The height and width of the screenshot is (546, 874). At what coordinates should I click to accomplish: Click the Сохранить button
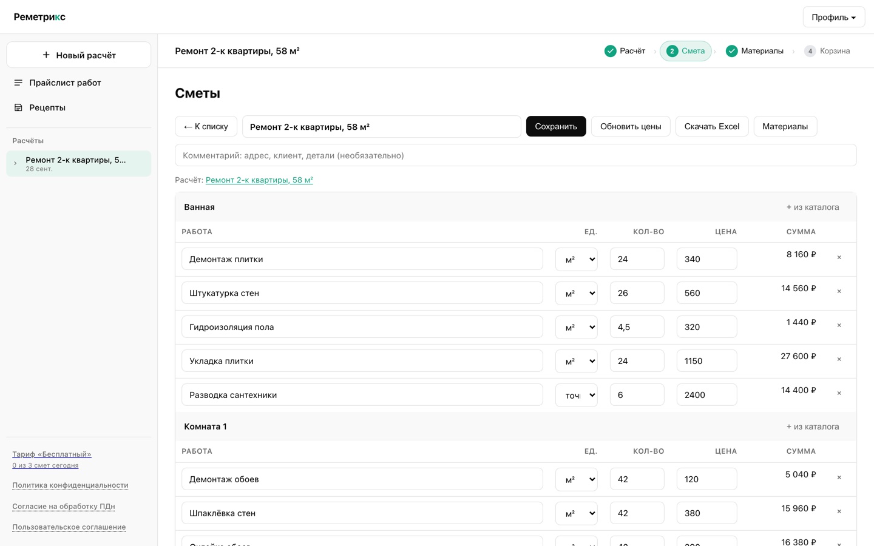pyautogui.click(x=556, y=126)
